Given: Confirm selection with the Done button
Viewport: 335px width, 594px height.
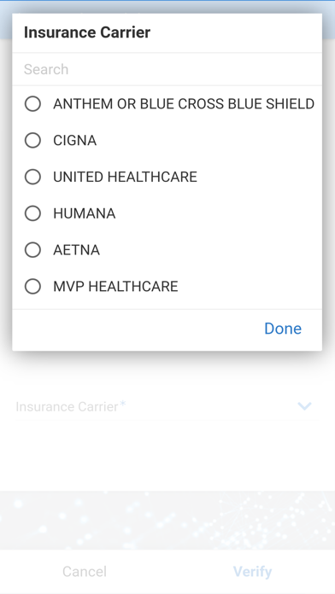Looking at the screenshot, I should (283, 329).
